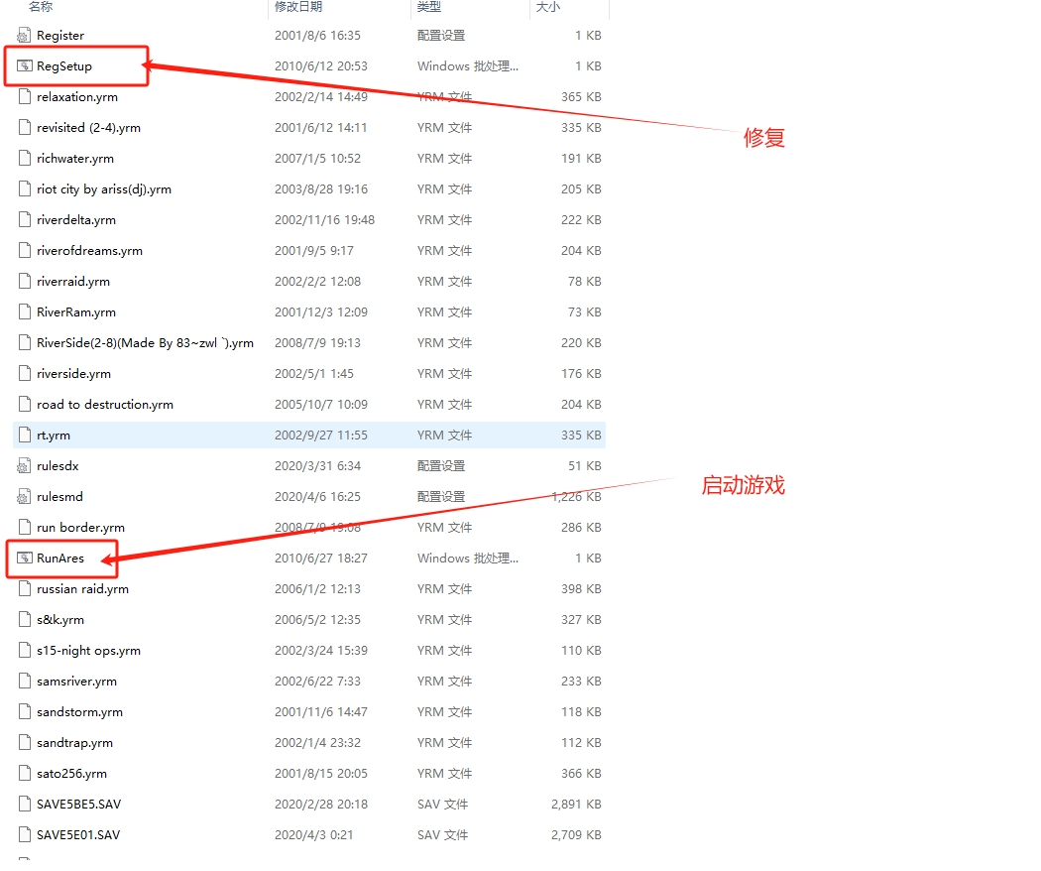Click the SAVE5E01.SAV file icon
This screenshot has width=1041, height=871.
[25, 835]
